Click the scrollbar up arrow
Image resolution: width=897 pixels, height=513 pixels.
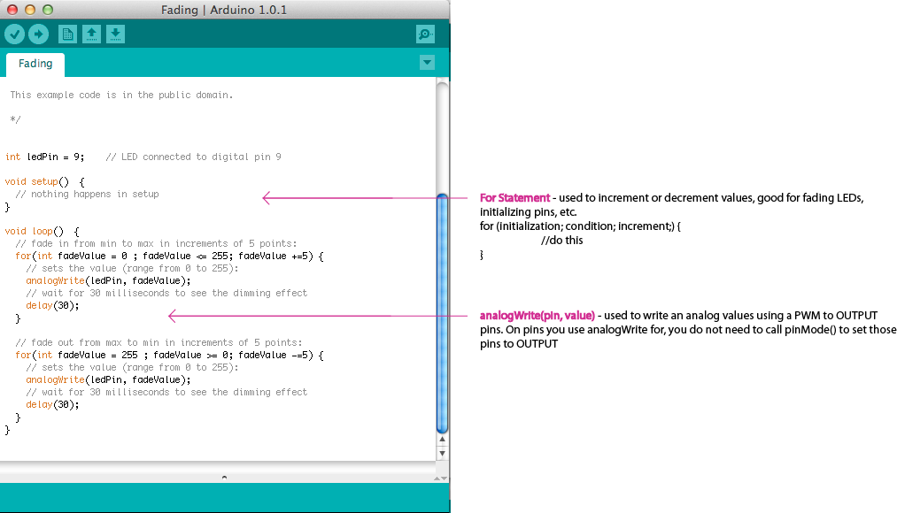click(442, 440)
